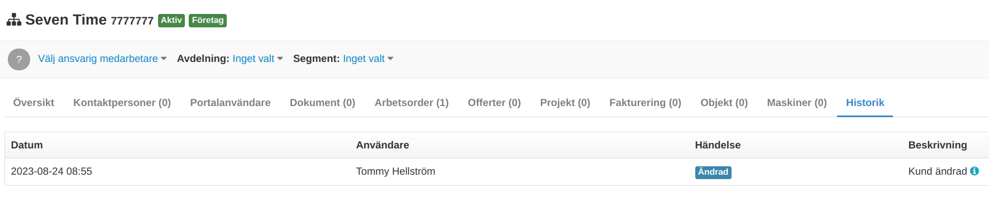Open the Projekt (0) tab
This screenshot has width=989, height=202.
(x=565, y=103)
